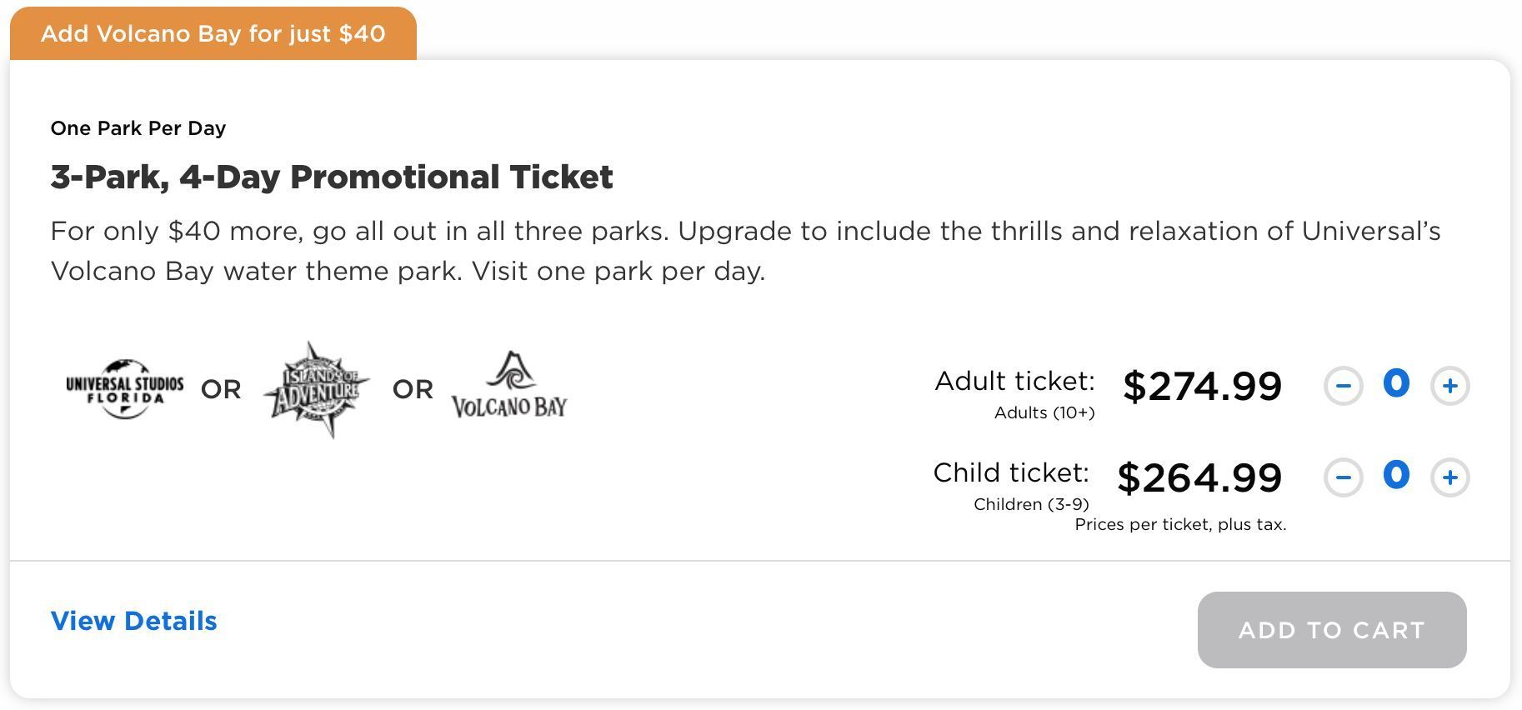This screenshot has width=1522, height=710.
Task: Click the Add to Cart button
Action: (x=1332, y=630)
